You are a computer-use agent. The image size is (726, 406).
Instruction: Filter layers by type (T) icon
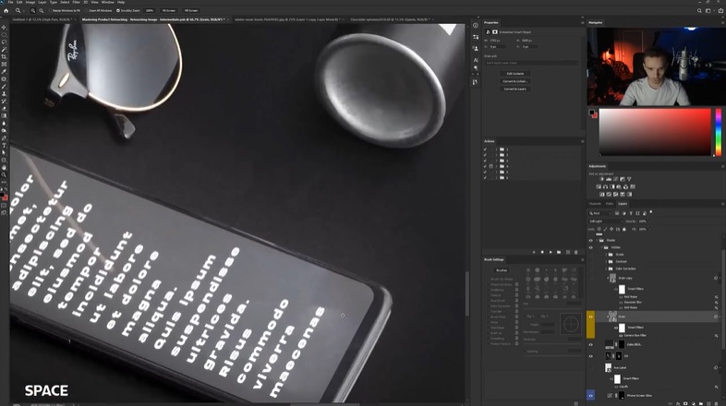point(631,213)
